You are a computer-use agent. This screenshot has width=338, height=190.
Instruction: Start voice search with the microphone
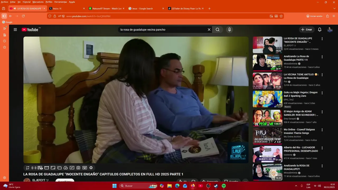[229, 30]
